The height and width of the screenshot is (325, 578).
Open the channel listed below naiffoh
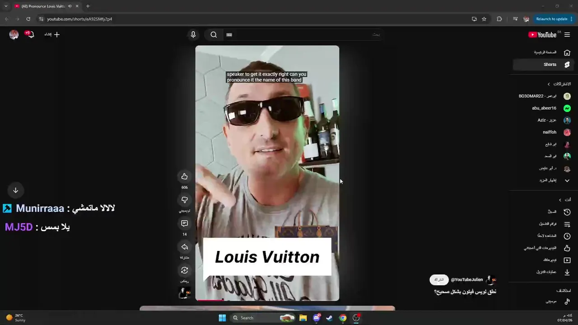pyautogui.click(x=544, y=144)
